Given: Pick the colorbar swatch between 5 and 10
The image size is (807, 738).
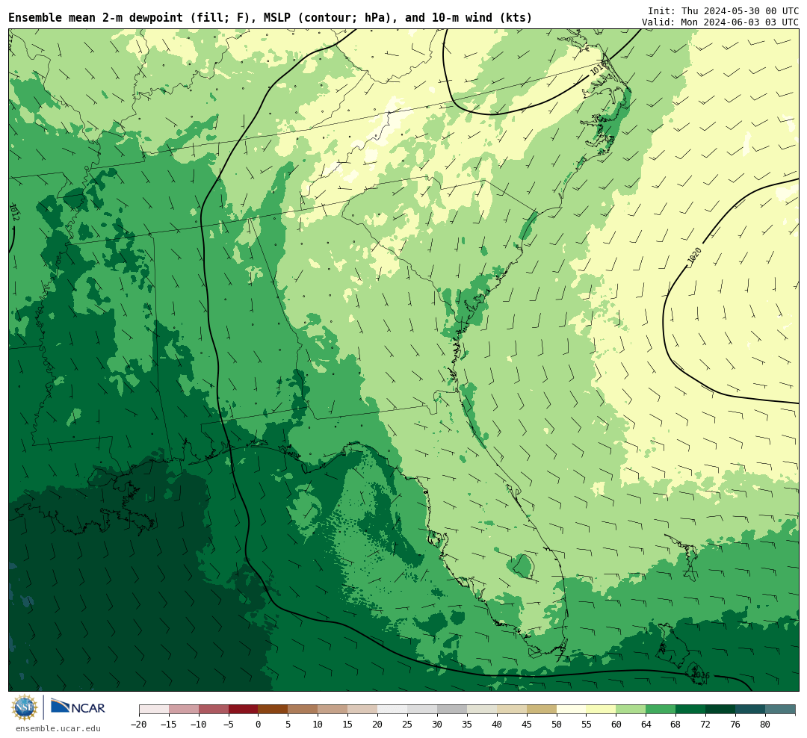Looking at the screenshot, I should (x=303, y=710).
